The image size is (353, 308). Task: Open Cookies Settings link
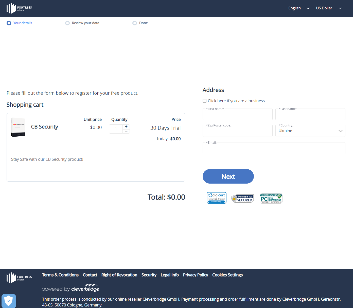[227, 275]
